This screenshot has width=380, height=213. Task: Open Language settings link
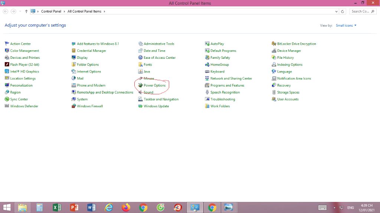point(285,71)
